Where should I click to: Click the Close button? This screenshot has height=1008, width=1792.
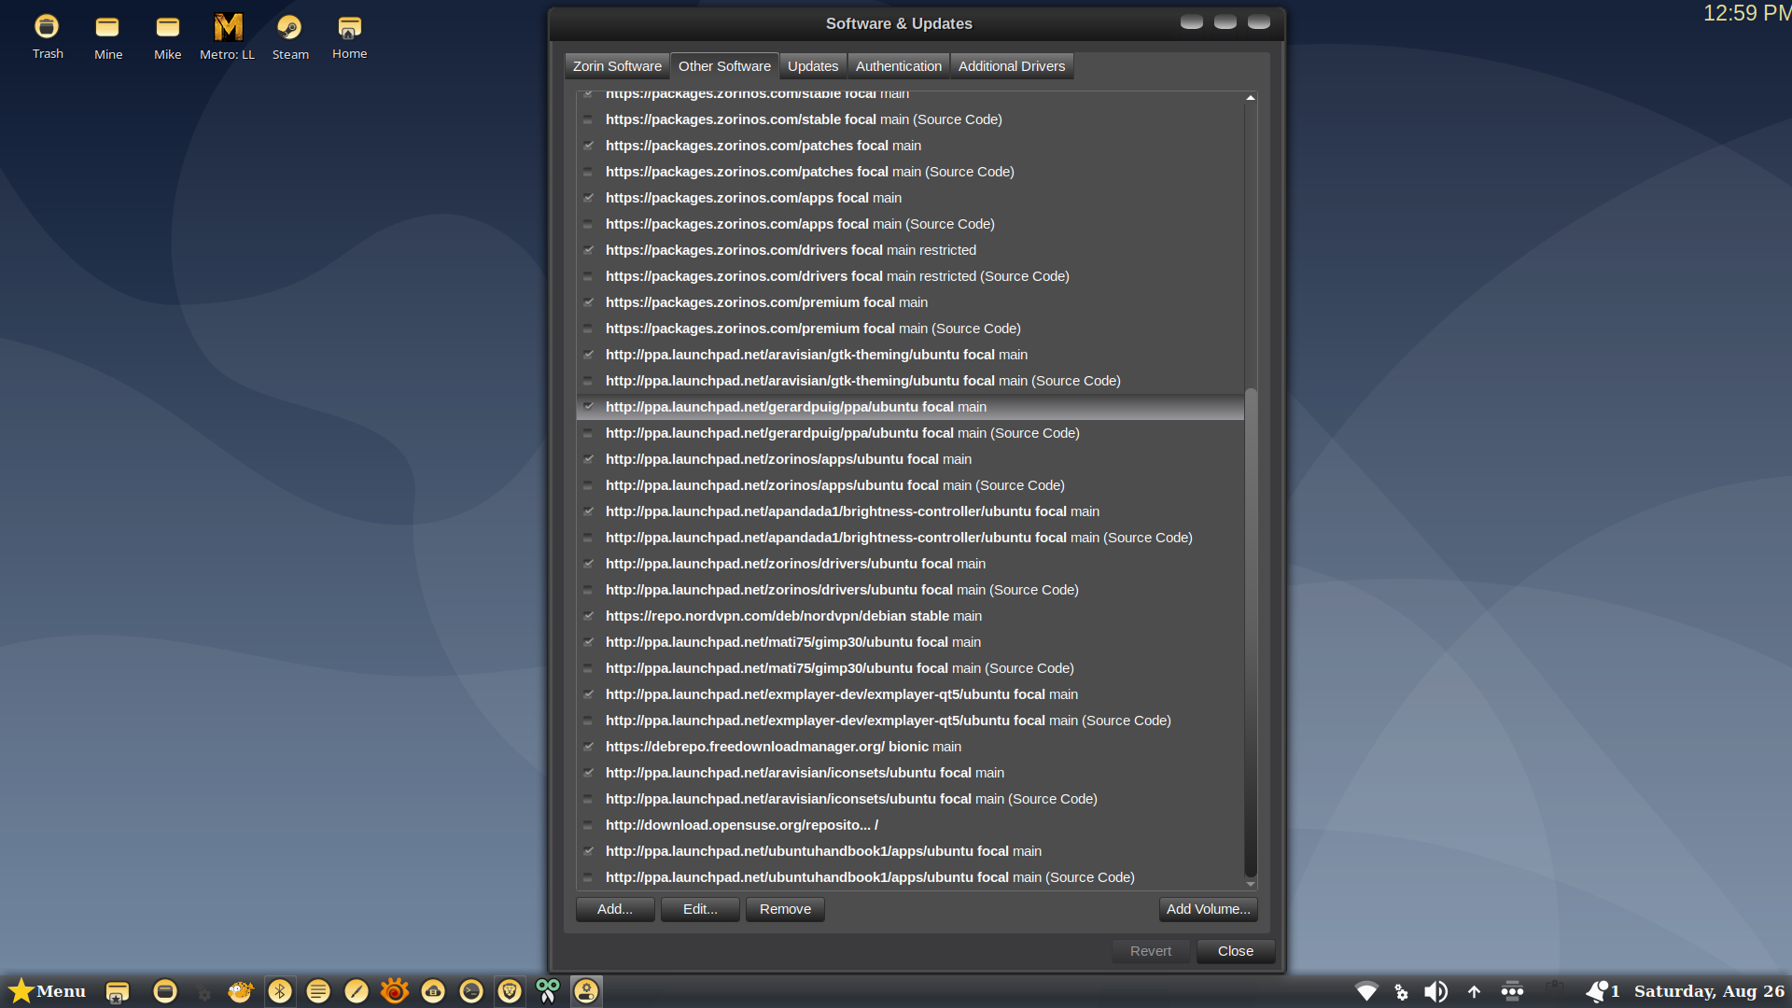click(1236, 951)
